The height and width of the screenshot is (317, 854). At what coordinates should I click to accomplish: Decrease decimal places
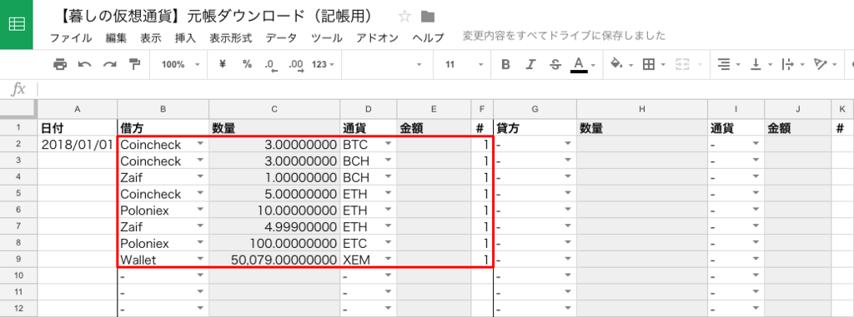(x=271, y=65)
